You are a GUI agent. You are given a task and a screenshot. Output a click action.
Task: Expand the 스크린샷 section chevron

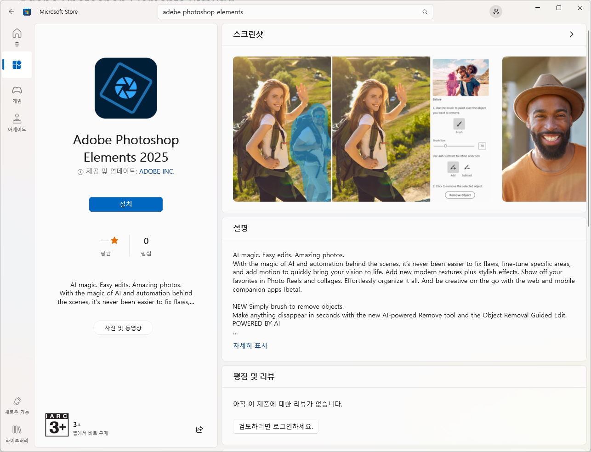[572, 34]
